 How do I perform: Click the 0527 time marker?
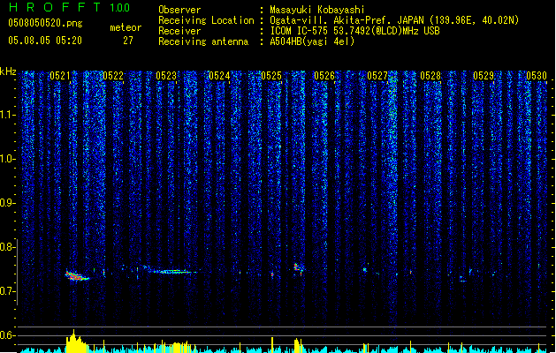(x=377, y=76)
